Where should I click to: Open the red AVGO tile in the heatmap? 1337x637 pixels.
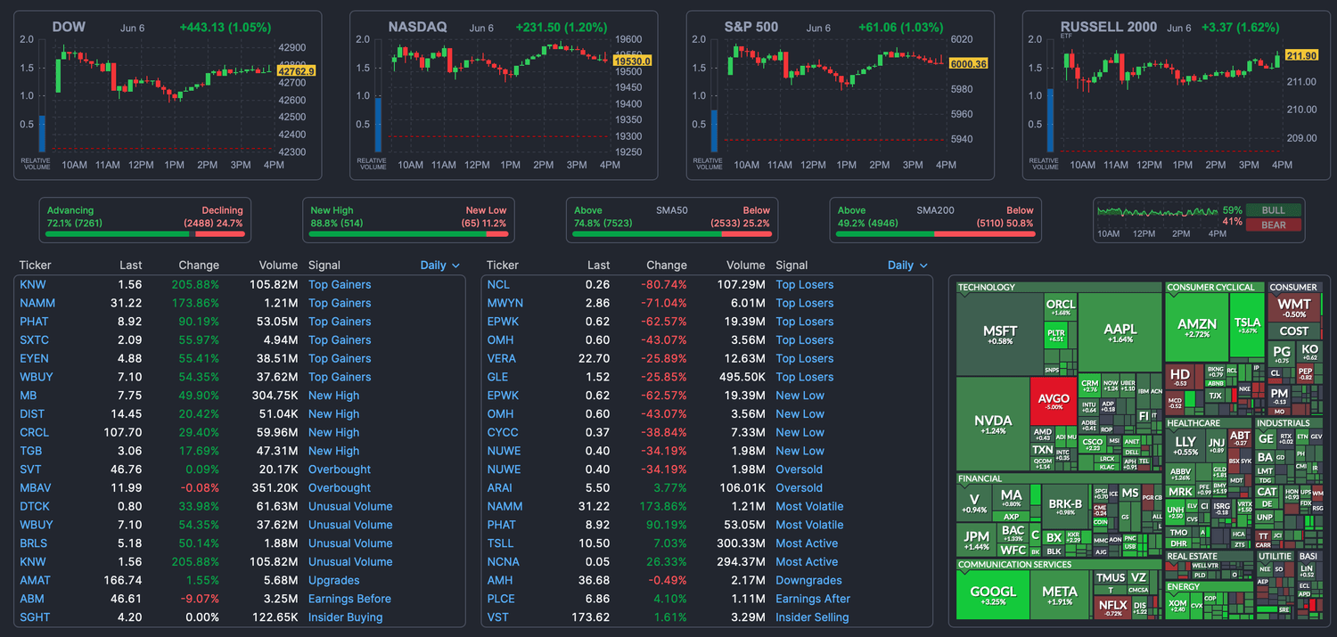[1054, 402]
